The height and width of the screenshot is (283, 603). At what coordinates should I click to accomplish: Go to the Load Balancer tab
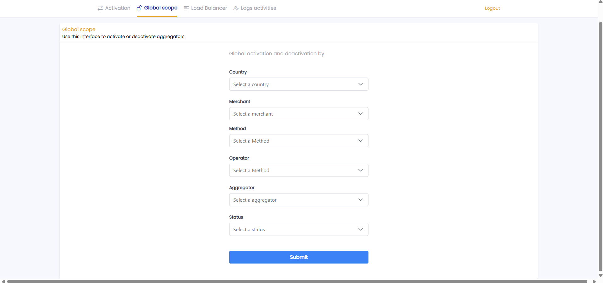[209, 8]
